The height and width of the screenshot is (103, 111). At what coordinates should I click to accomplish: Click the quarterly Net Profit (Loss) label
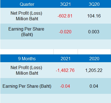(26, 16)
